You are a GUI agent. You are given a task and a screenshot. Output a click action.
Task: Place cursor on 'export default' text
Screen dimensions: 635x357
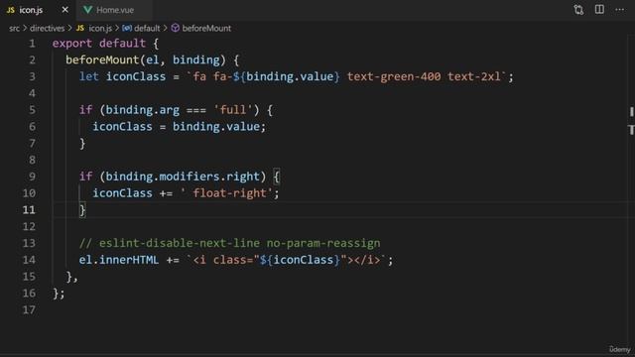99,44
